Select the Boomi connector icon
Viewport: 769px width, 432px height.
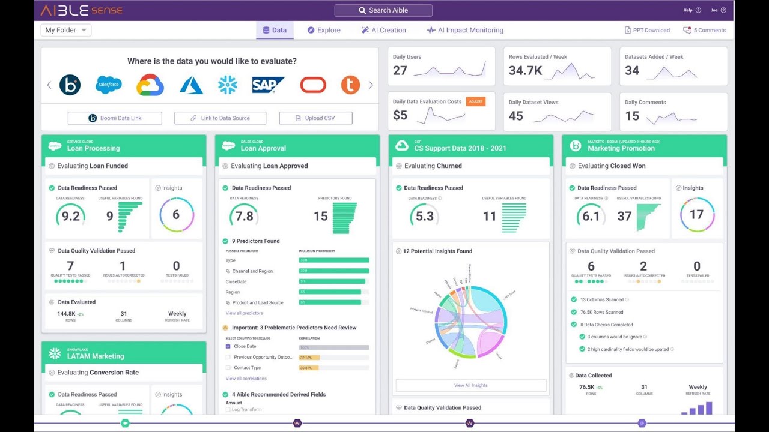(70, 85)
